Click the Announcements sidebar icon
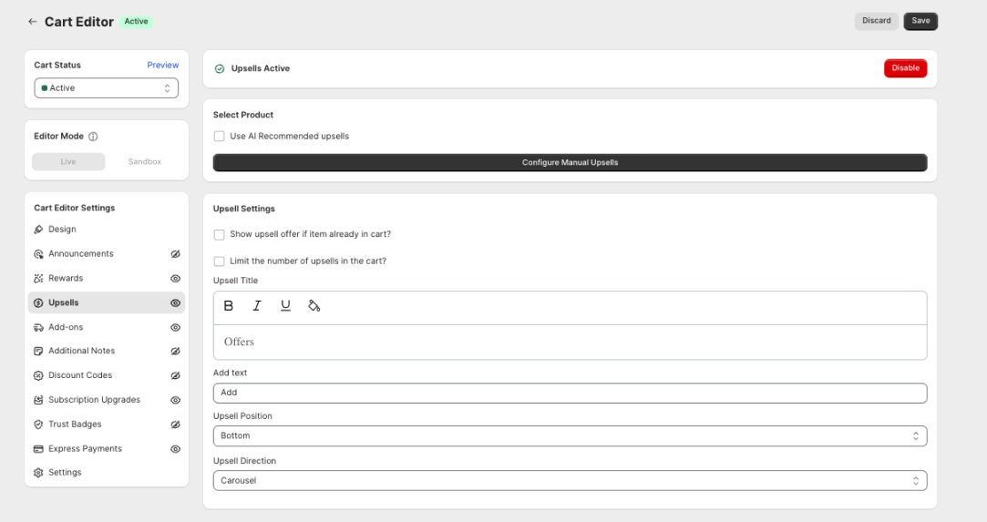The image size is (987, 522). (x=38, y=254)
